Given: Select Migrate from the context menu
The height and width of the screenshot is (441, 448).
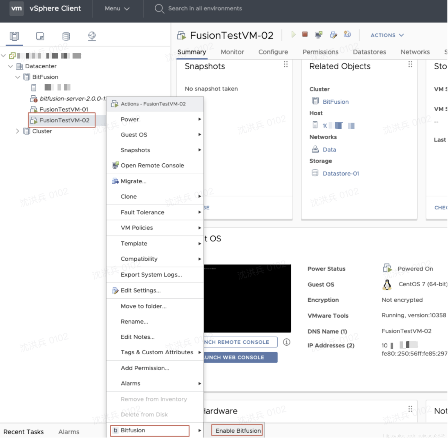Looking at the screenshot, I should (133, 181).
